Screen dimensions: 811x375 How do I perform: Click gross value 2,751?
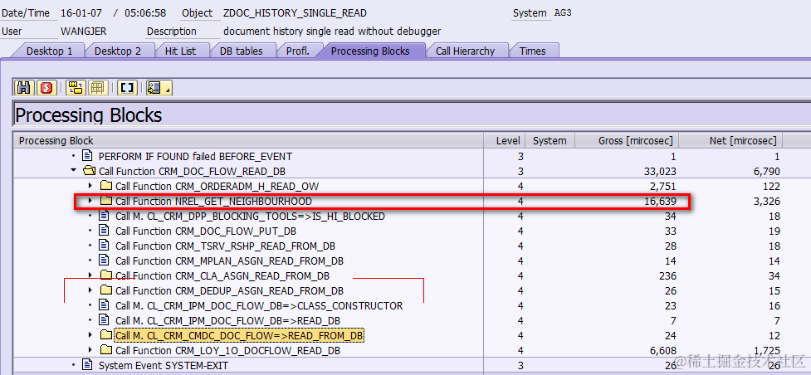[662, 186]
